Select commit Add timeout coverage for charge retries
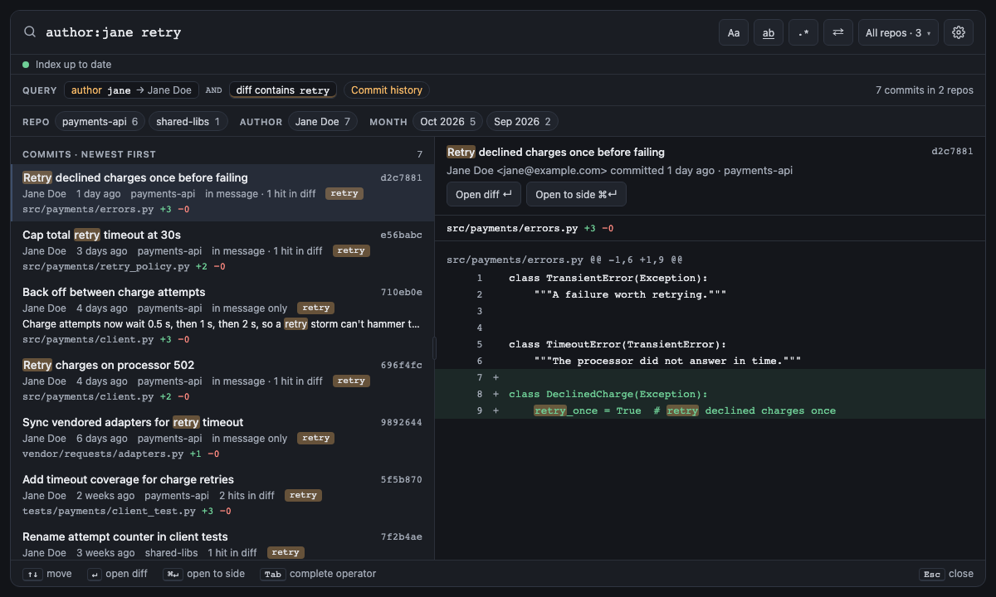The image size is (996, 597). coord(222,494)
